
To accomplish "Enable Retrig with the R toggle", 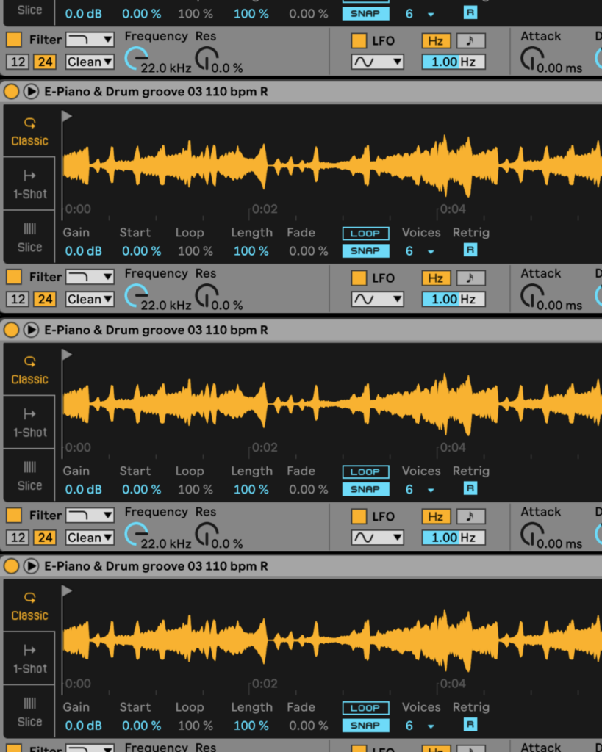I will 470,250.
